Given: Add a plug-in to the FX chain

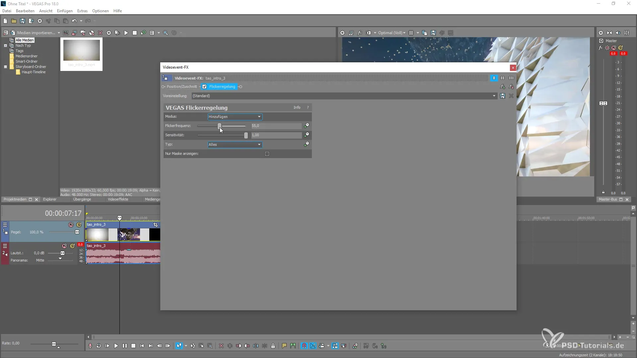Looking at the screenshot, I should click(503, 87).
